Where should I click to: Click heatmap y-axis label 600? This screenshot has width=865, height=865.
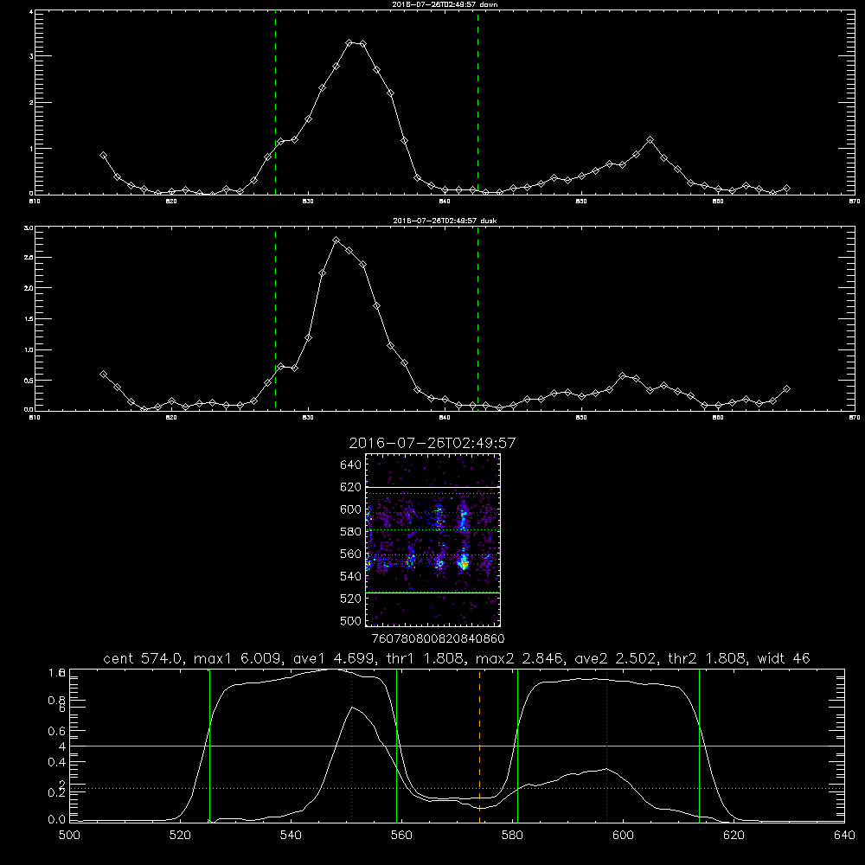[x=351, y=509]
